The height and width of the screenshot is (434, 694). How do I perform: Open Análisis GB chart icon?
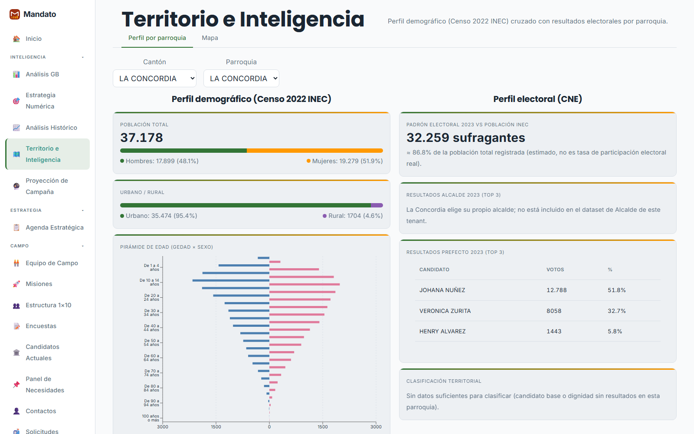(16, 74)
